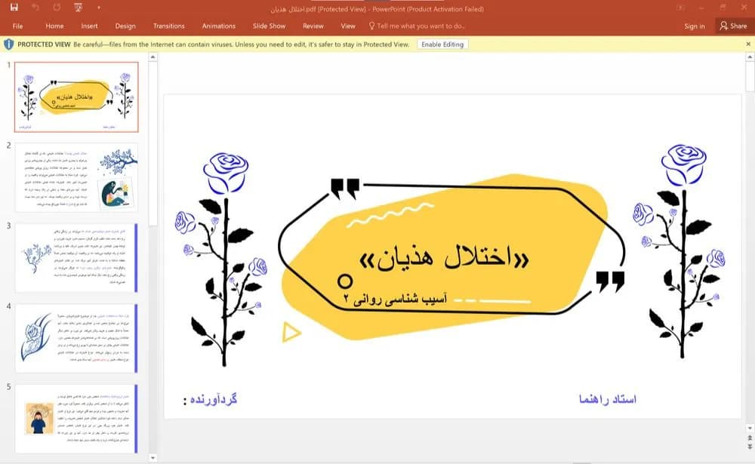
Task: Click the Previous Slide double-arrow button
Action: tap(750, 438)
